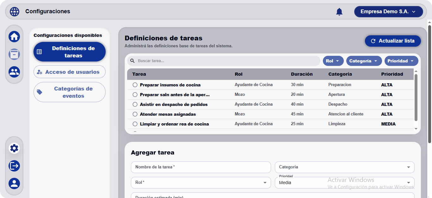Select radio for Asistir en despacho de pedidos

pos(135,104)
